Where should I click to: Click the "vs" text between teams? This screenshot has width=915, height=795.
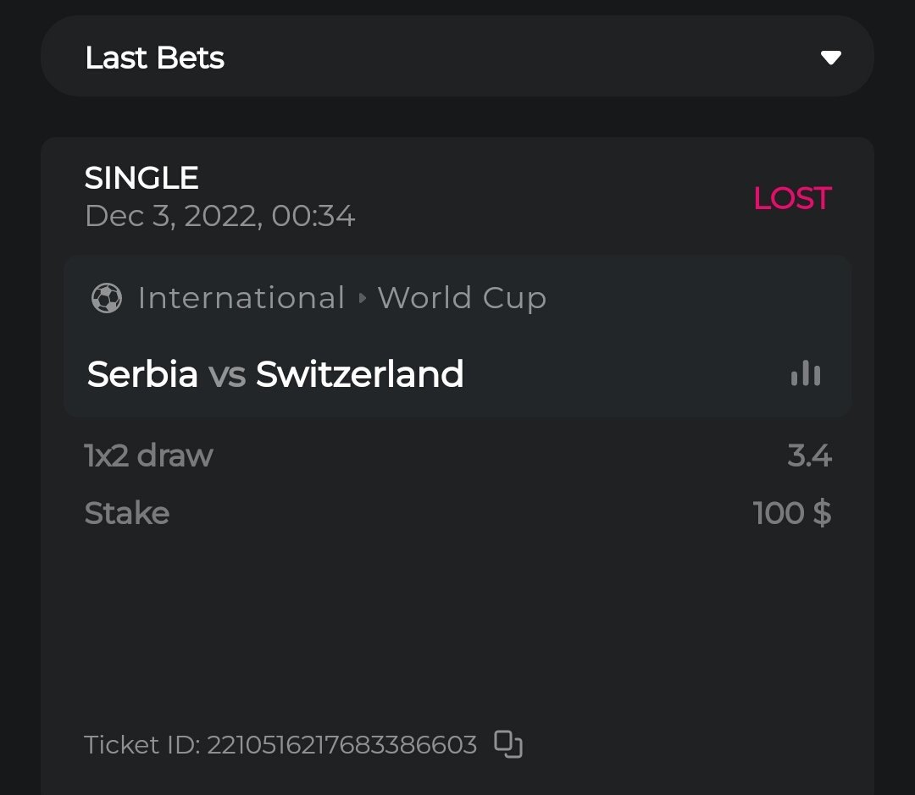(x=227, y=374)
